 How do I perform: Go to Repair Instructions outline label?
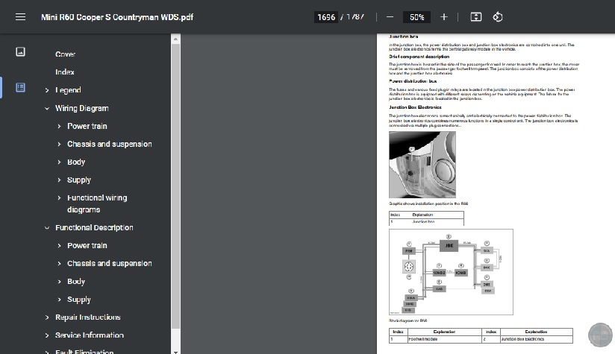click(87, 317)
